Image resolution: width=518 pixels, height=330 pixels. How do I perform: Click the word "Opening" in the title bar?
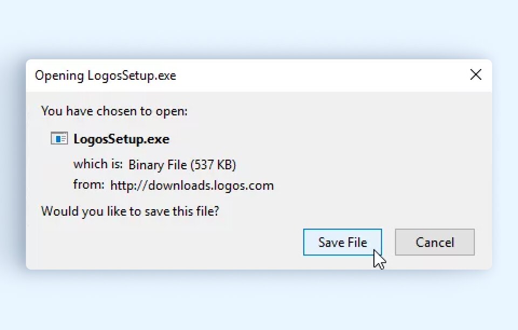[x=59, y=76]
